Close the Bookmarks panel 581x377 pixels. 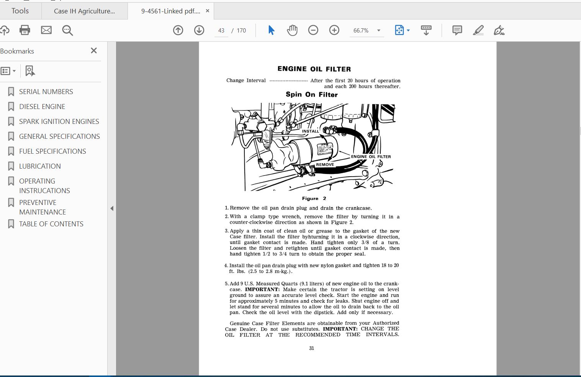point(94,50)
